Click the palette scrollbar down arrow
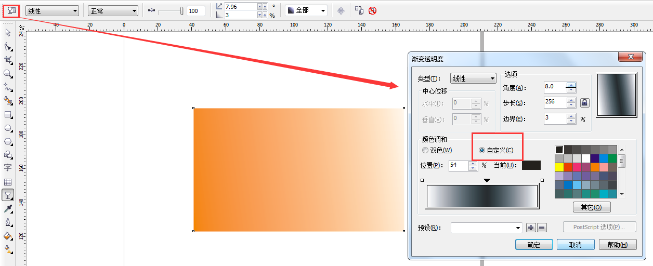 click(x=622, y=194)
